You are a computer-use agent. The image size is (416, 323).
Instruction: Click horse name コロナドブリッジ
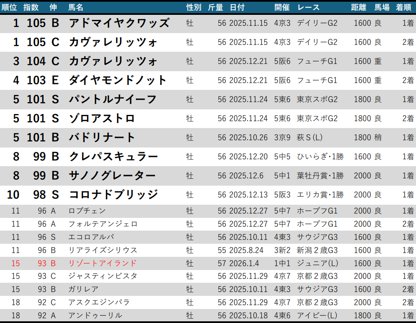tap(113, 195)
